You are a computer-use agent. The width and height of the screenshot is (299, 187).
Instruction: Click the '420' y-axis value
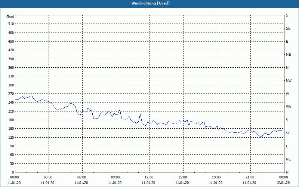tap(11, 50)
